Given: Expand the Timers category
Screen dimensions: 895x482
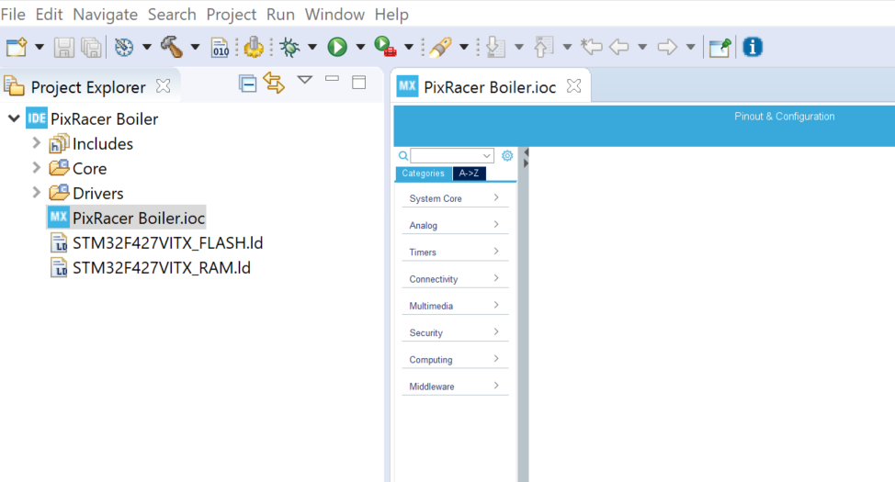Looking at the screenshot, I should click(455, 252).
